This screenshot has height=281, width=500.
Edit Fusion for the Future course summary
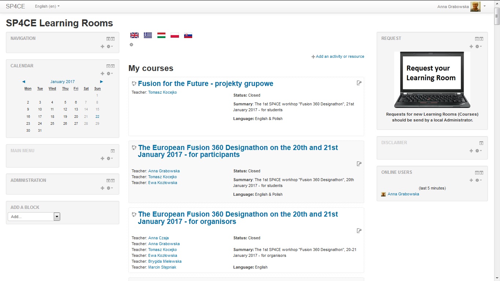[359, 83]
